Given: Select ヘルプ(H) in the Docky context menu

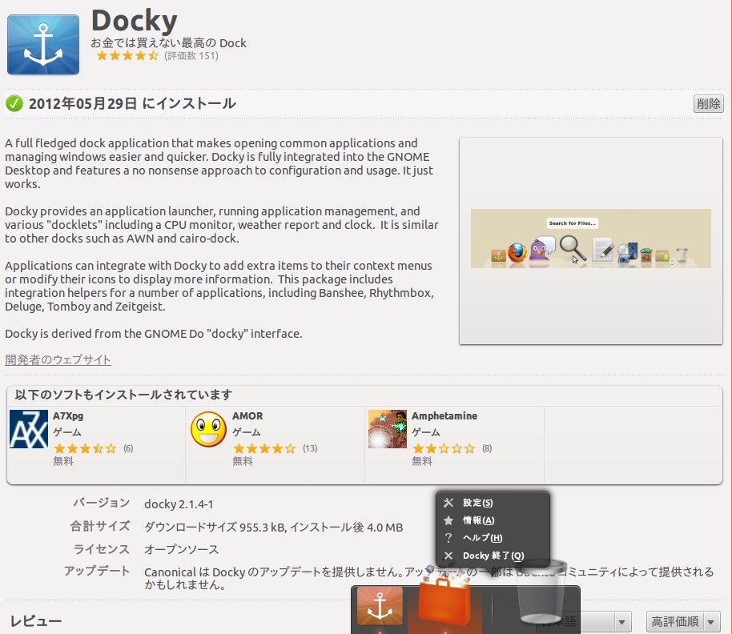Looking at the screenshot, I should click(x=493, y=538).
